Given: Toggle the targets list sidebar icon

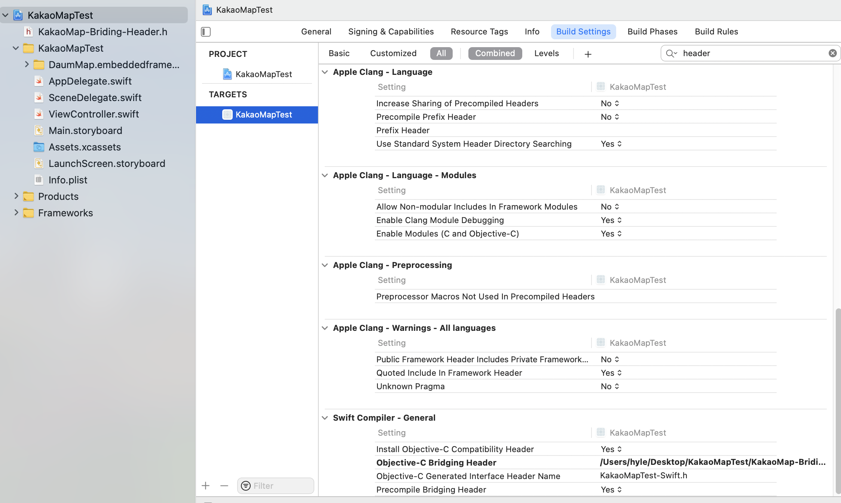Looking at the screenshot, I should pyautogui.click(x=206, y=32).
